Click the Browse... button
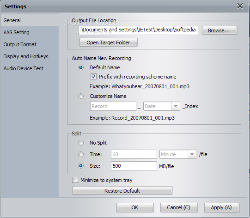The width and height of the screenshot is (250, 218). [220, 30]
